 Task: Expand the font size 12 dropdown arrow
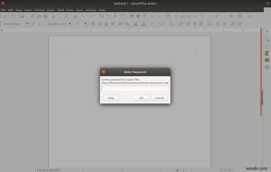pyautogui.click(x=85, y=24)
